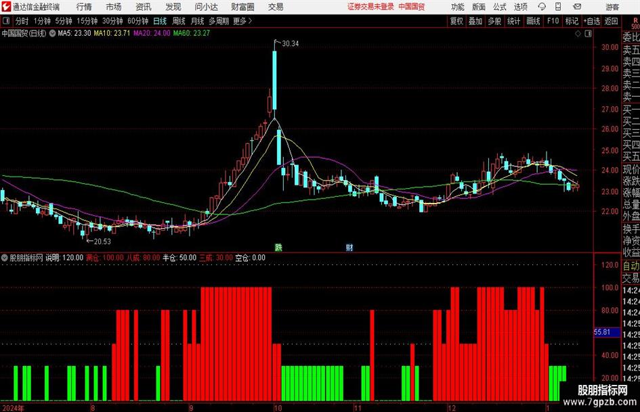Click the 说明: 120.00 indicator label
640x412 pixels.
(x=64, y=258)
